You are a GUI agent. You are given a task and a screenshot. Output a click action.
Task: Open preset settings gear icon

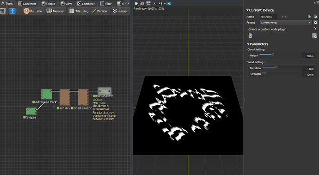click(x=315, y=23)
